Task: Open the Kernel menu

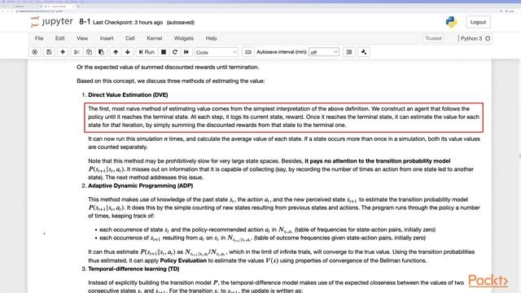Action: click(x=154, y=38)
